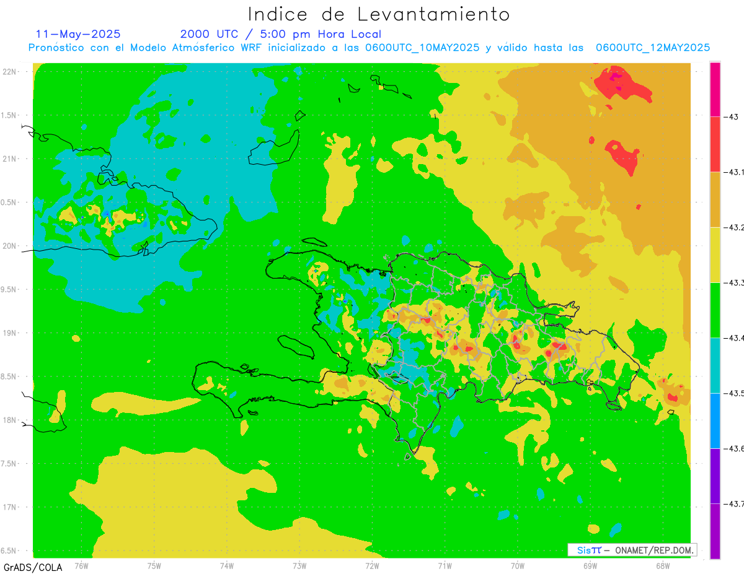Screen dimensions: 744x574
Task: Select the '69W' longitude label
Action: pyautogui.click(x=590, y=565)
